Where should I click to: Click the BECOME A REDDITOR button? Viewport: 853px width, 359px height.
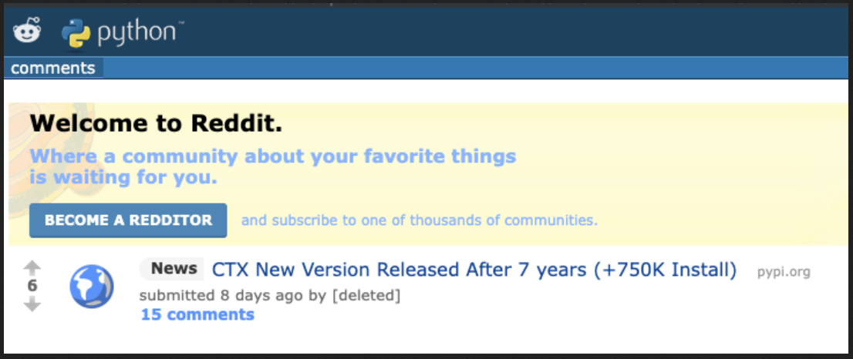(x=128, y=220)
